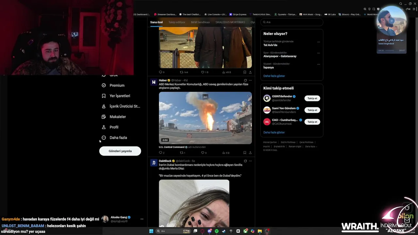The image size is (418, 235).
Task: Follow OSINTdefender with Takip et
Action: click(312, 98)
